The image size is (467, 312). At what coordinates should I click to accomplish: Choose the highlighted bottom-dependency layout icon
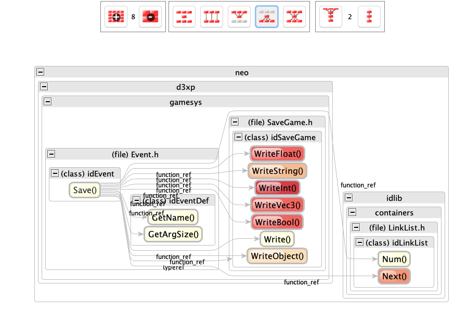coord(267,17)
